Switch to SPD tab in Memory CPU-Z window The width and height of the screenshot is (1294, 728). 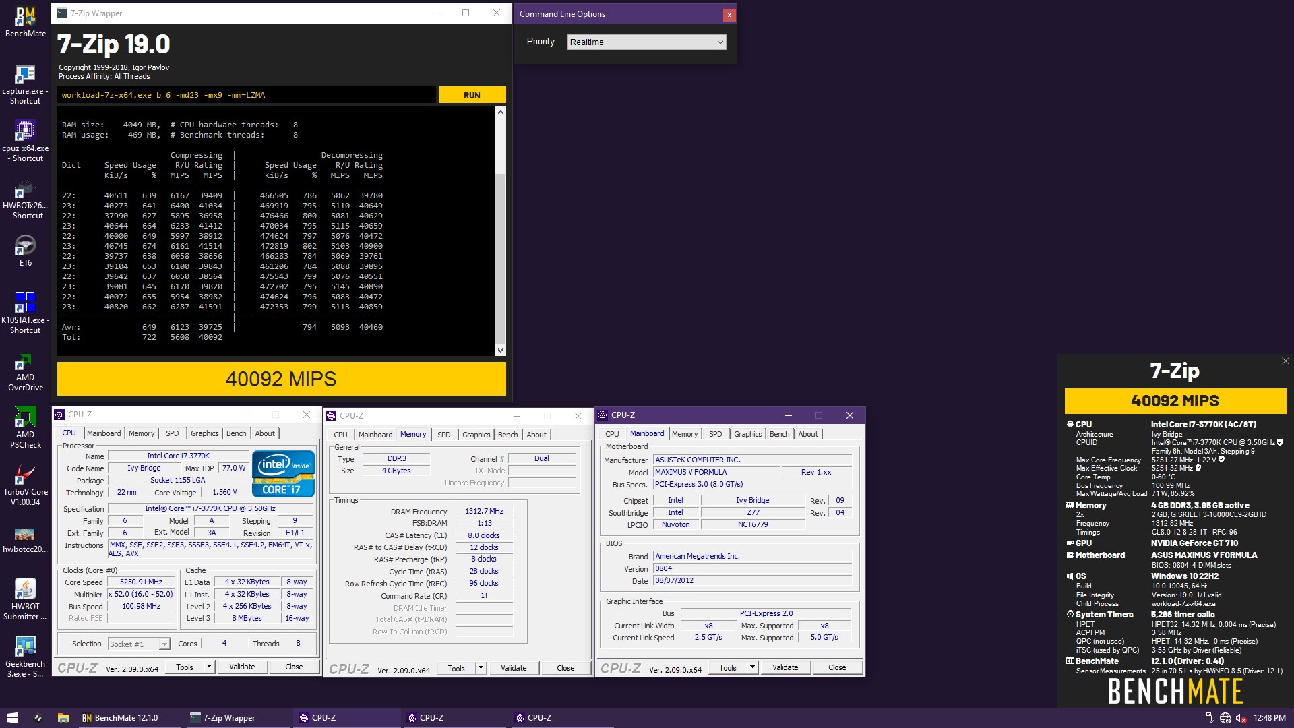(443, 435)
